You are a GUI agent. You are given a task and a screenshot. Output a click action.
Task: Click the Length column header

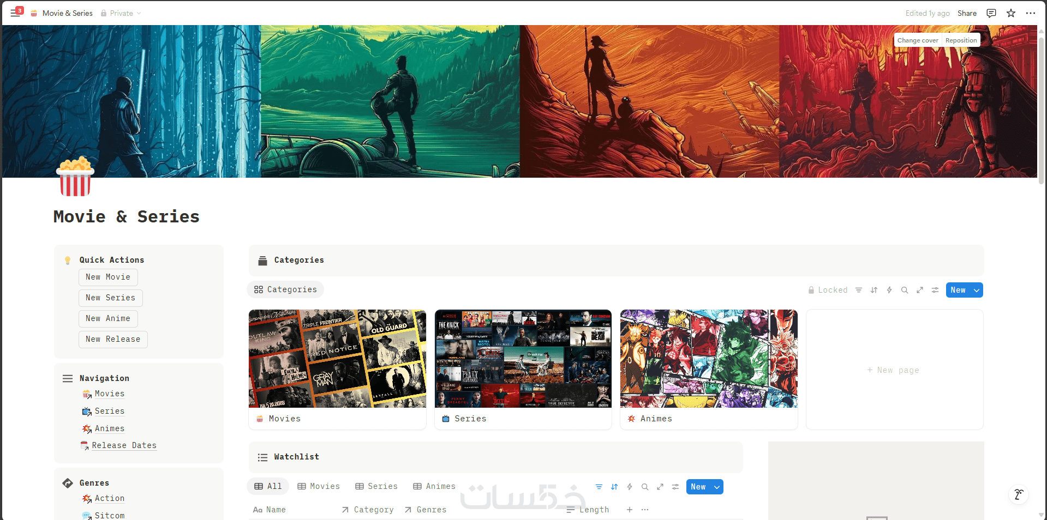click(x=588, y=510)
